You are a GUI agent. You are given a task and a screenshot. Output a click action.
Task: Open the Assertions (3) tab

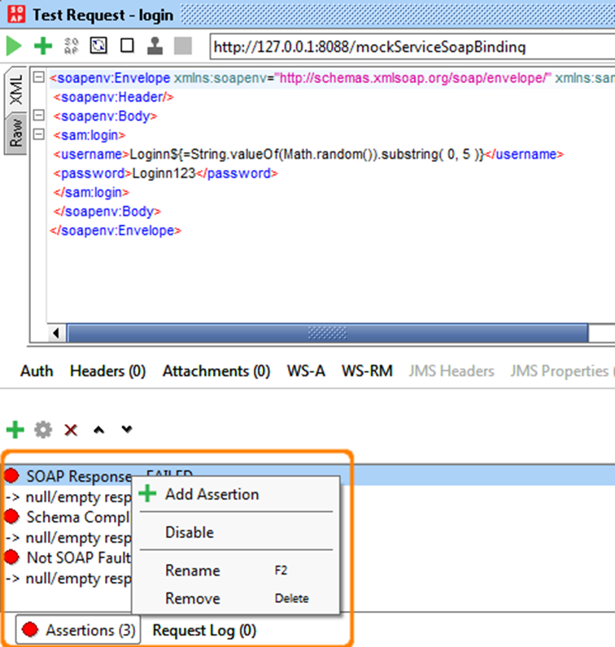(x=78, y=630)
